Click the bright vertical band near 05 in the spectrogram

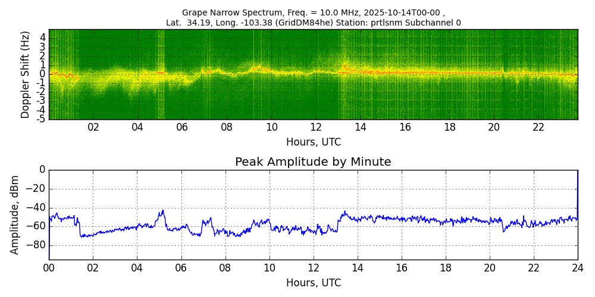161,74
